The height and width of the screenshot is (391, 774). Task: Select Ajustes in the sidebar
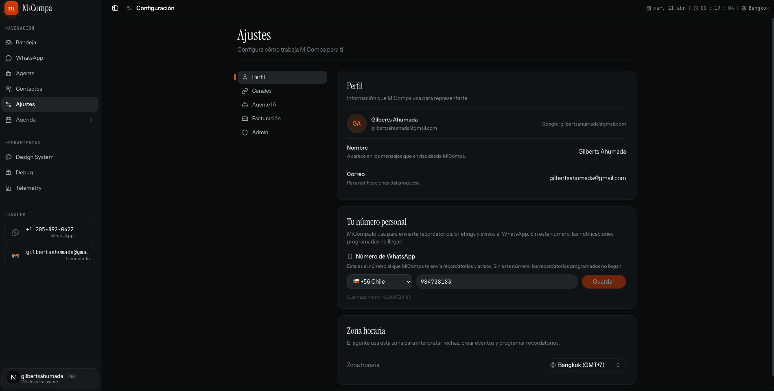tap(50, 104)
